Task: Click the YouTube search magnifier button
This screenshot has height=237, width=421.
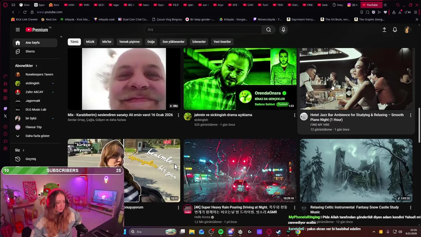Action: 269,30
